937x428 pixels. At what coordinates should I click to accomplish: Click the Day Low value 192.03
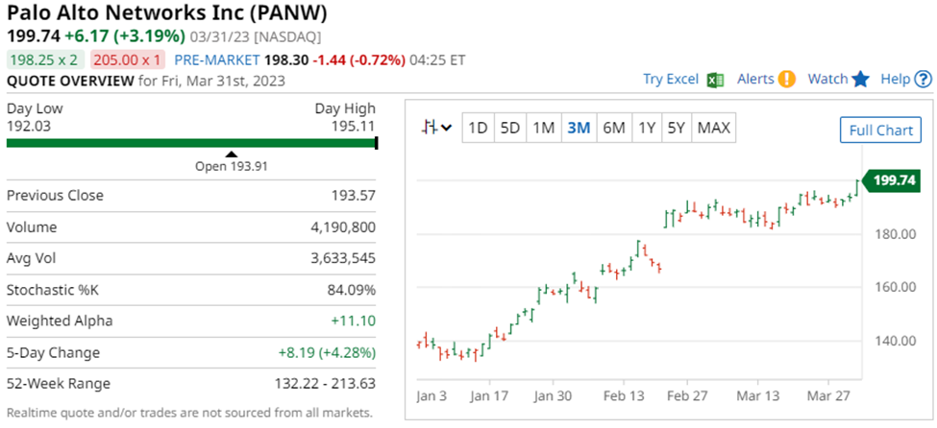[27, 127]
